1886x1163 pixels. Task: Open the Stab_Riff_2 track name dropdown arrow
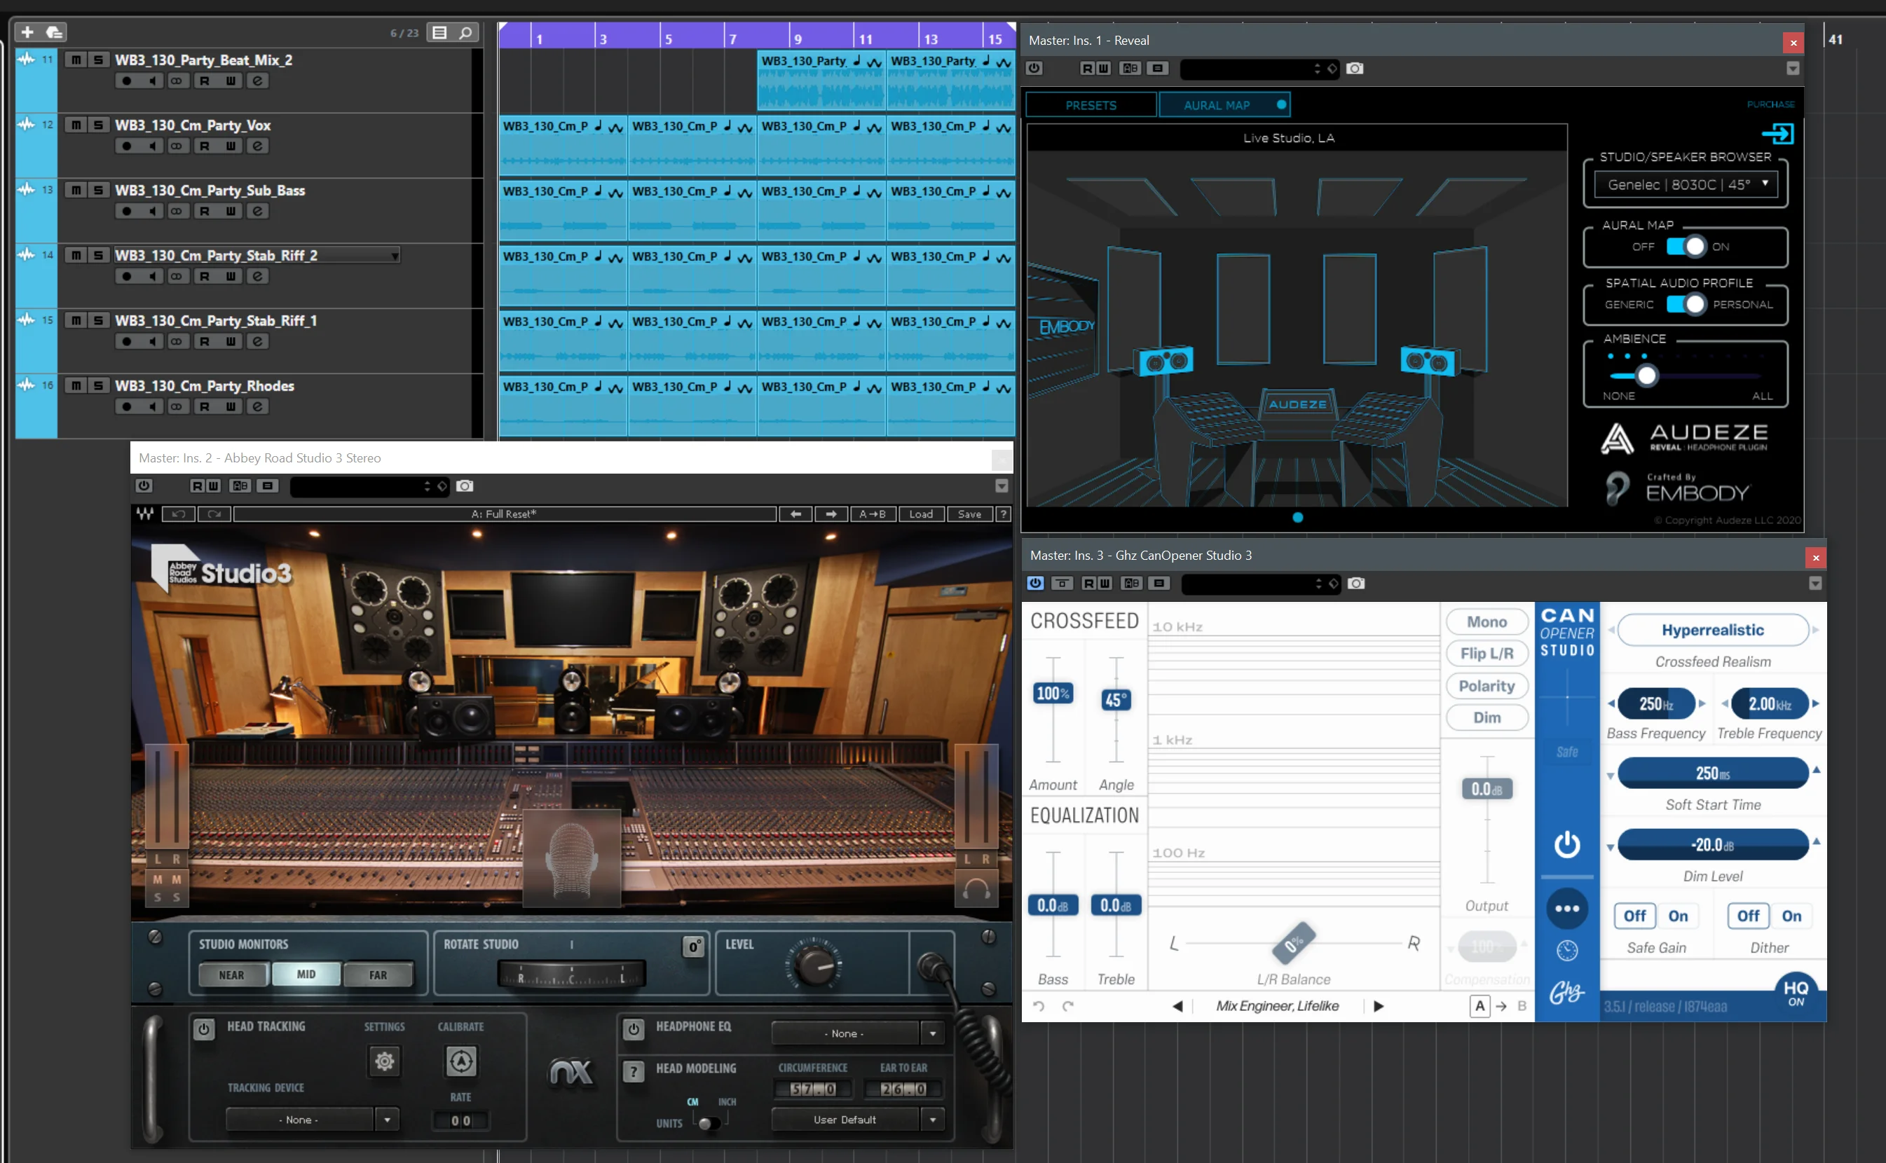coord(395,255)
